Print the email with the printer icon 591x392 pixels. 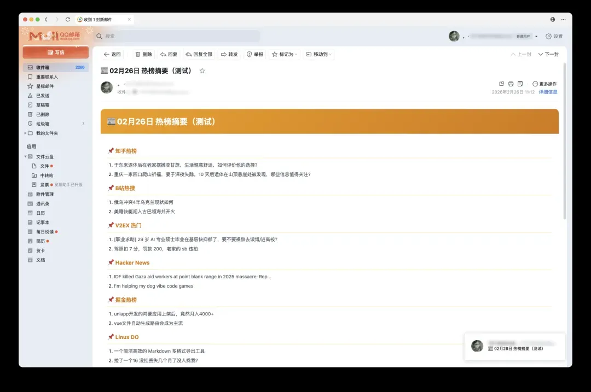(511, 84)
